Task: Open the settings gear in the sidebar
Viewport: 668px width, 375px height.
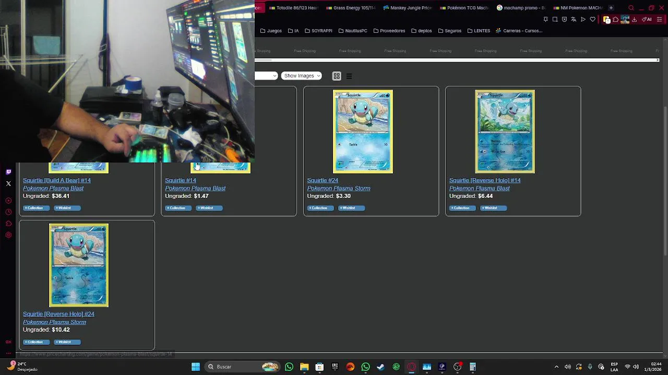Action: 8,235
